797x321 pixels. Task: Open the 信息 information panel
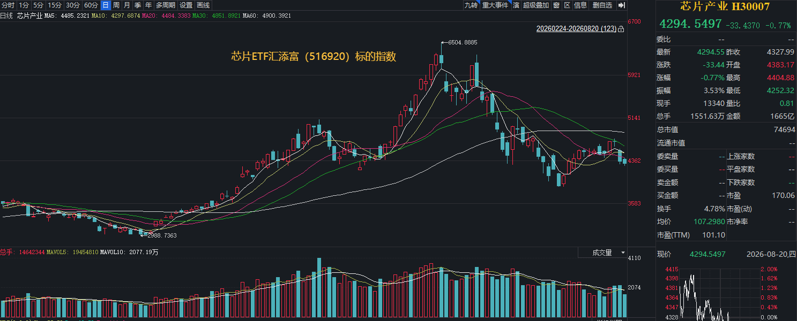click(x=580, y=5)
